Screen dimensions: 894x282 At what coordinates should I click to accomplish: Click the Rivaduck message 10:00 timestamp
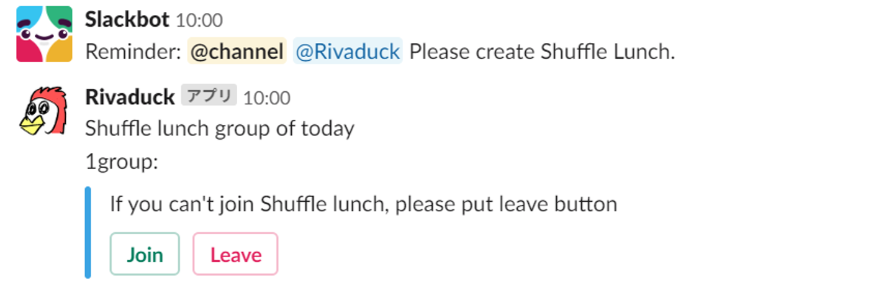point(266,98)
